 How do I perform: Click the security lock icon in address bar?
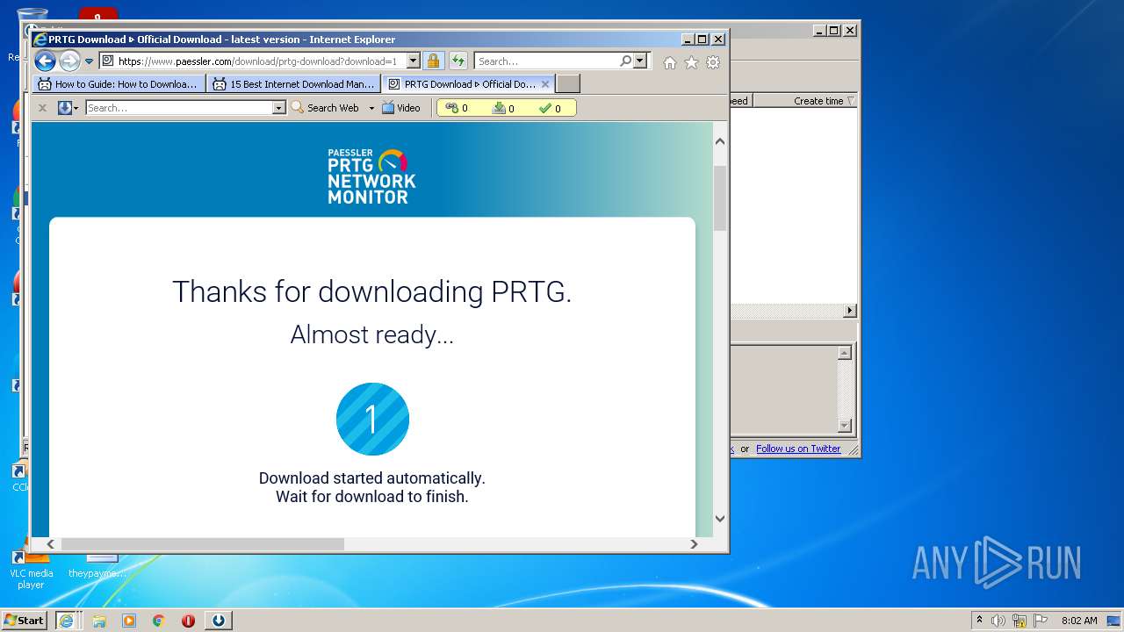433,61
